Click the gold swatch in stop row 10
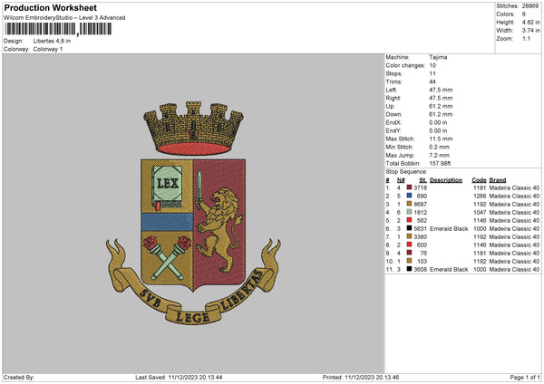Screen dimensions: 544x384 pyautogui.click(x=410, y=261)
